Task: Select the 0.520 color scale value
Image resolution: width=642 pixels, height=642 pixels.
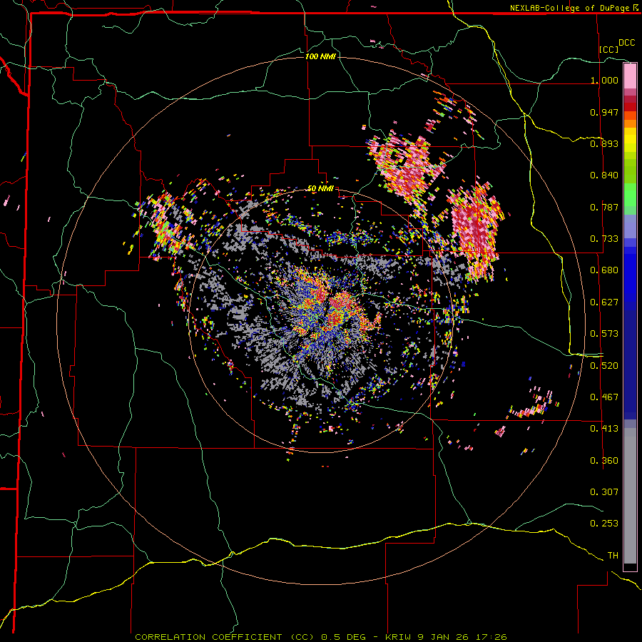Action: [604, 366]
